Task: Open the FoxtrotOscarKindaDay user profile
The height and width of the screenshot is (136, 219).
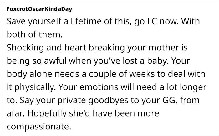Action: 39,9
